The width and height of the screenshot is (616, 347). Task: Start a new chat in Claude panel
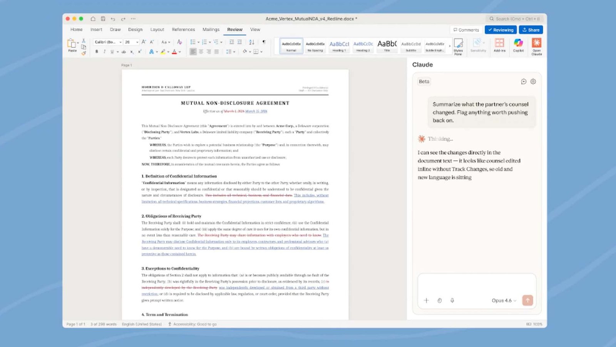pos(524,81)
